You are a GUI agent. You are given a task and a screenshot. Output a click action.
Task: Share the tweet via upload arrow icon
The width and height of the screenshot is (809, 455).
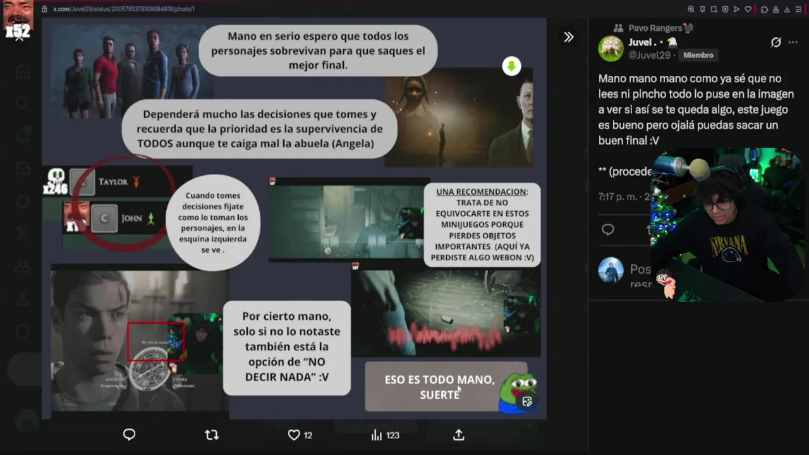[x=459, y=435]
